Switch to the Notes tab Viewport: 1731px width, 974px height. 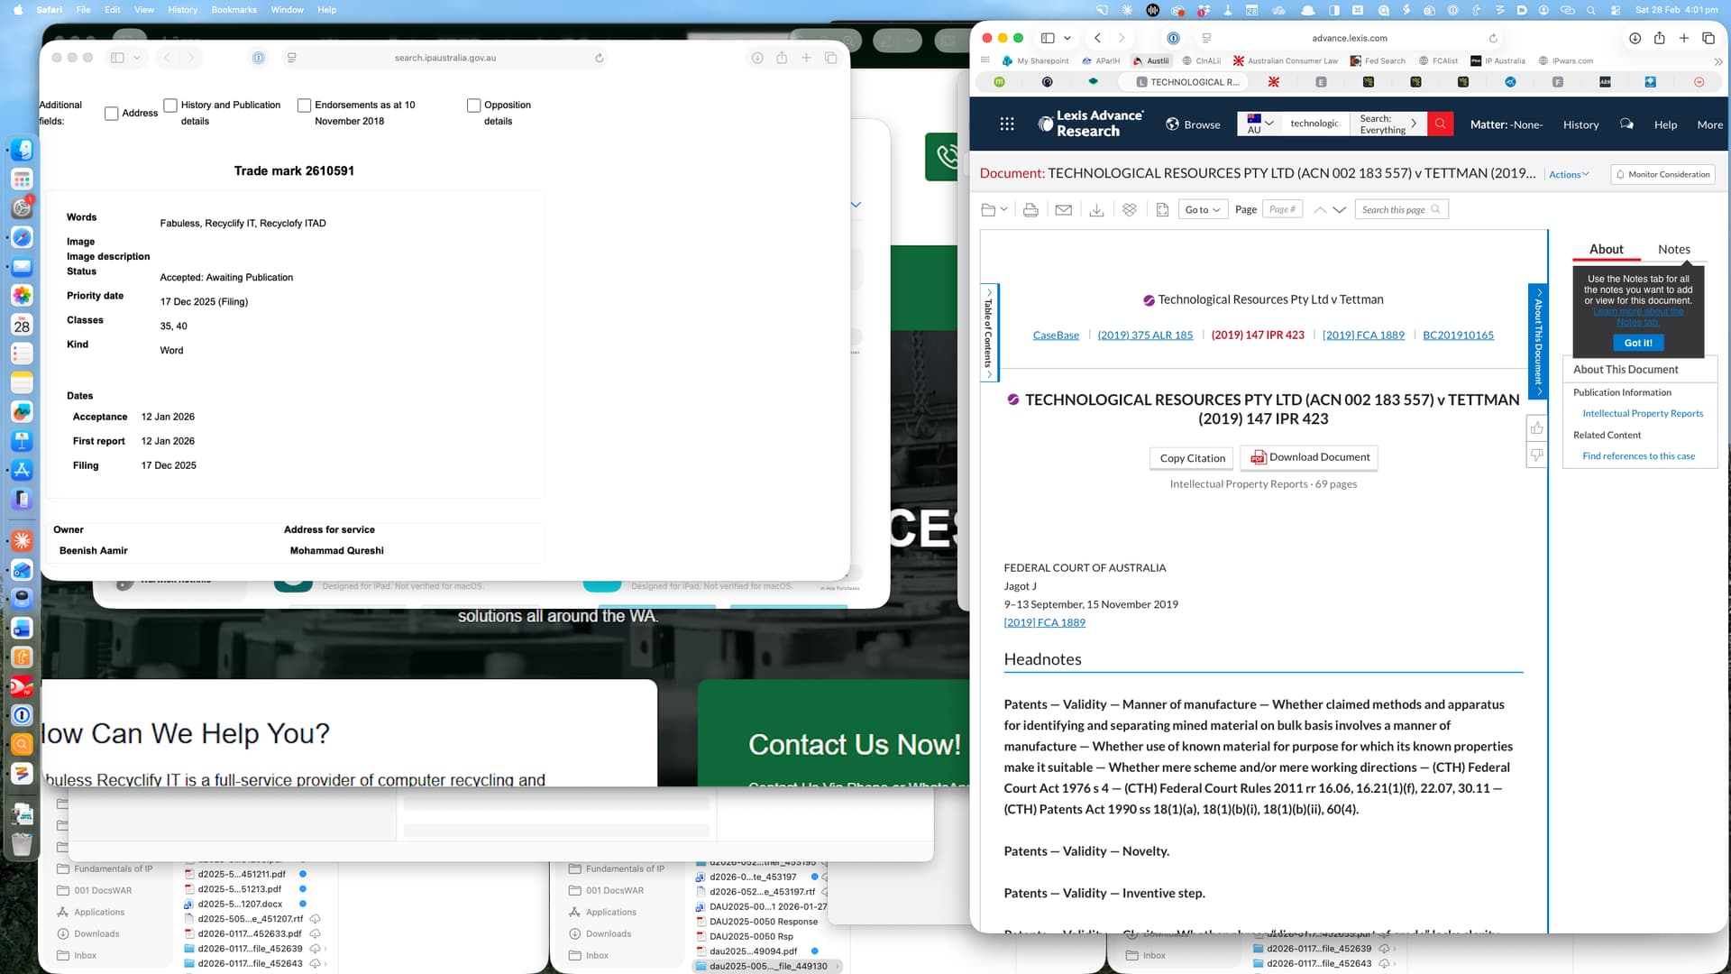[x=1673, y=250]
